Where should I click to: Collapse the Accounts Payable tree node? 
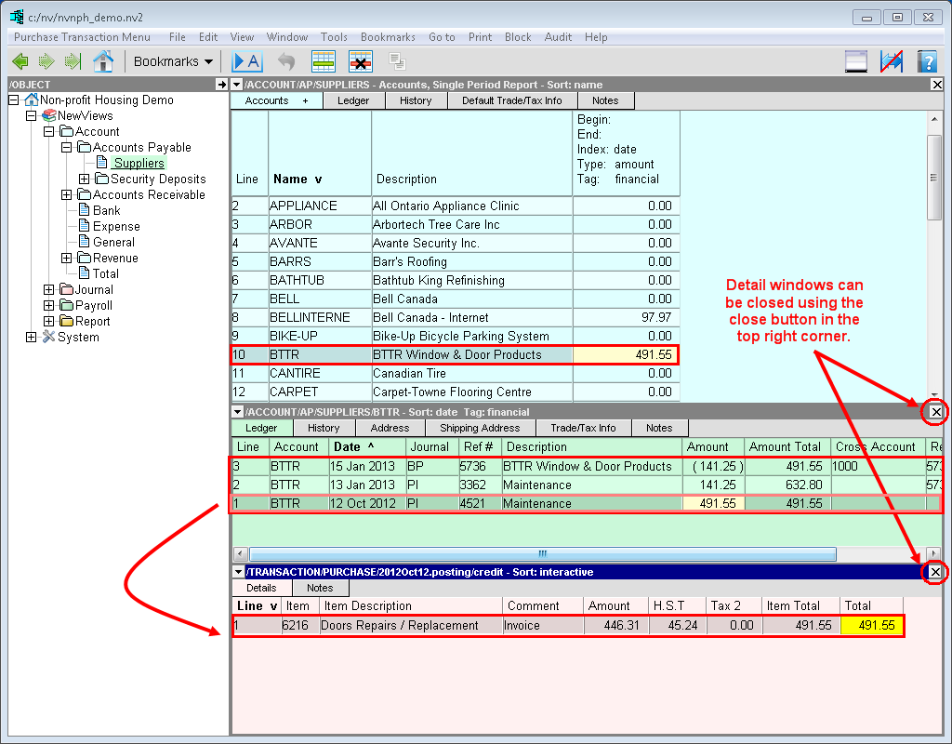point(67,148)
